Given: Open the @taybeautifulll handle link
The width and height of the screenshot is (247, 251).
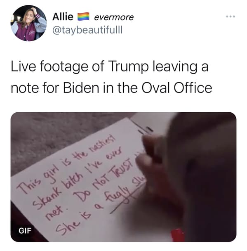Looking at the screenshot, I should coord(87,30).
